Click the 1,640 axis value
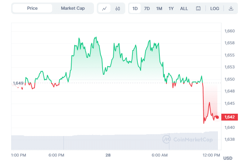Screen dimensions: 244x163 coord(230,127)
